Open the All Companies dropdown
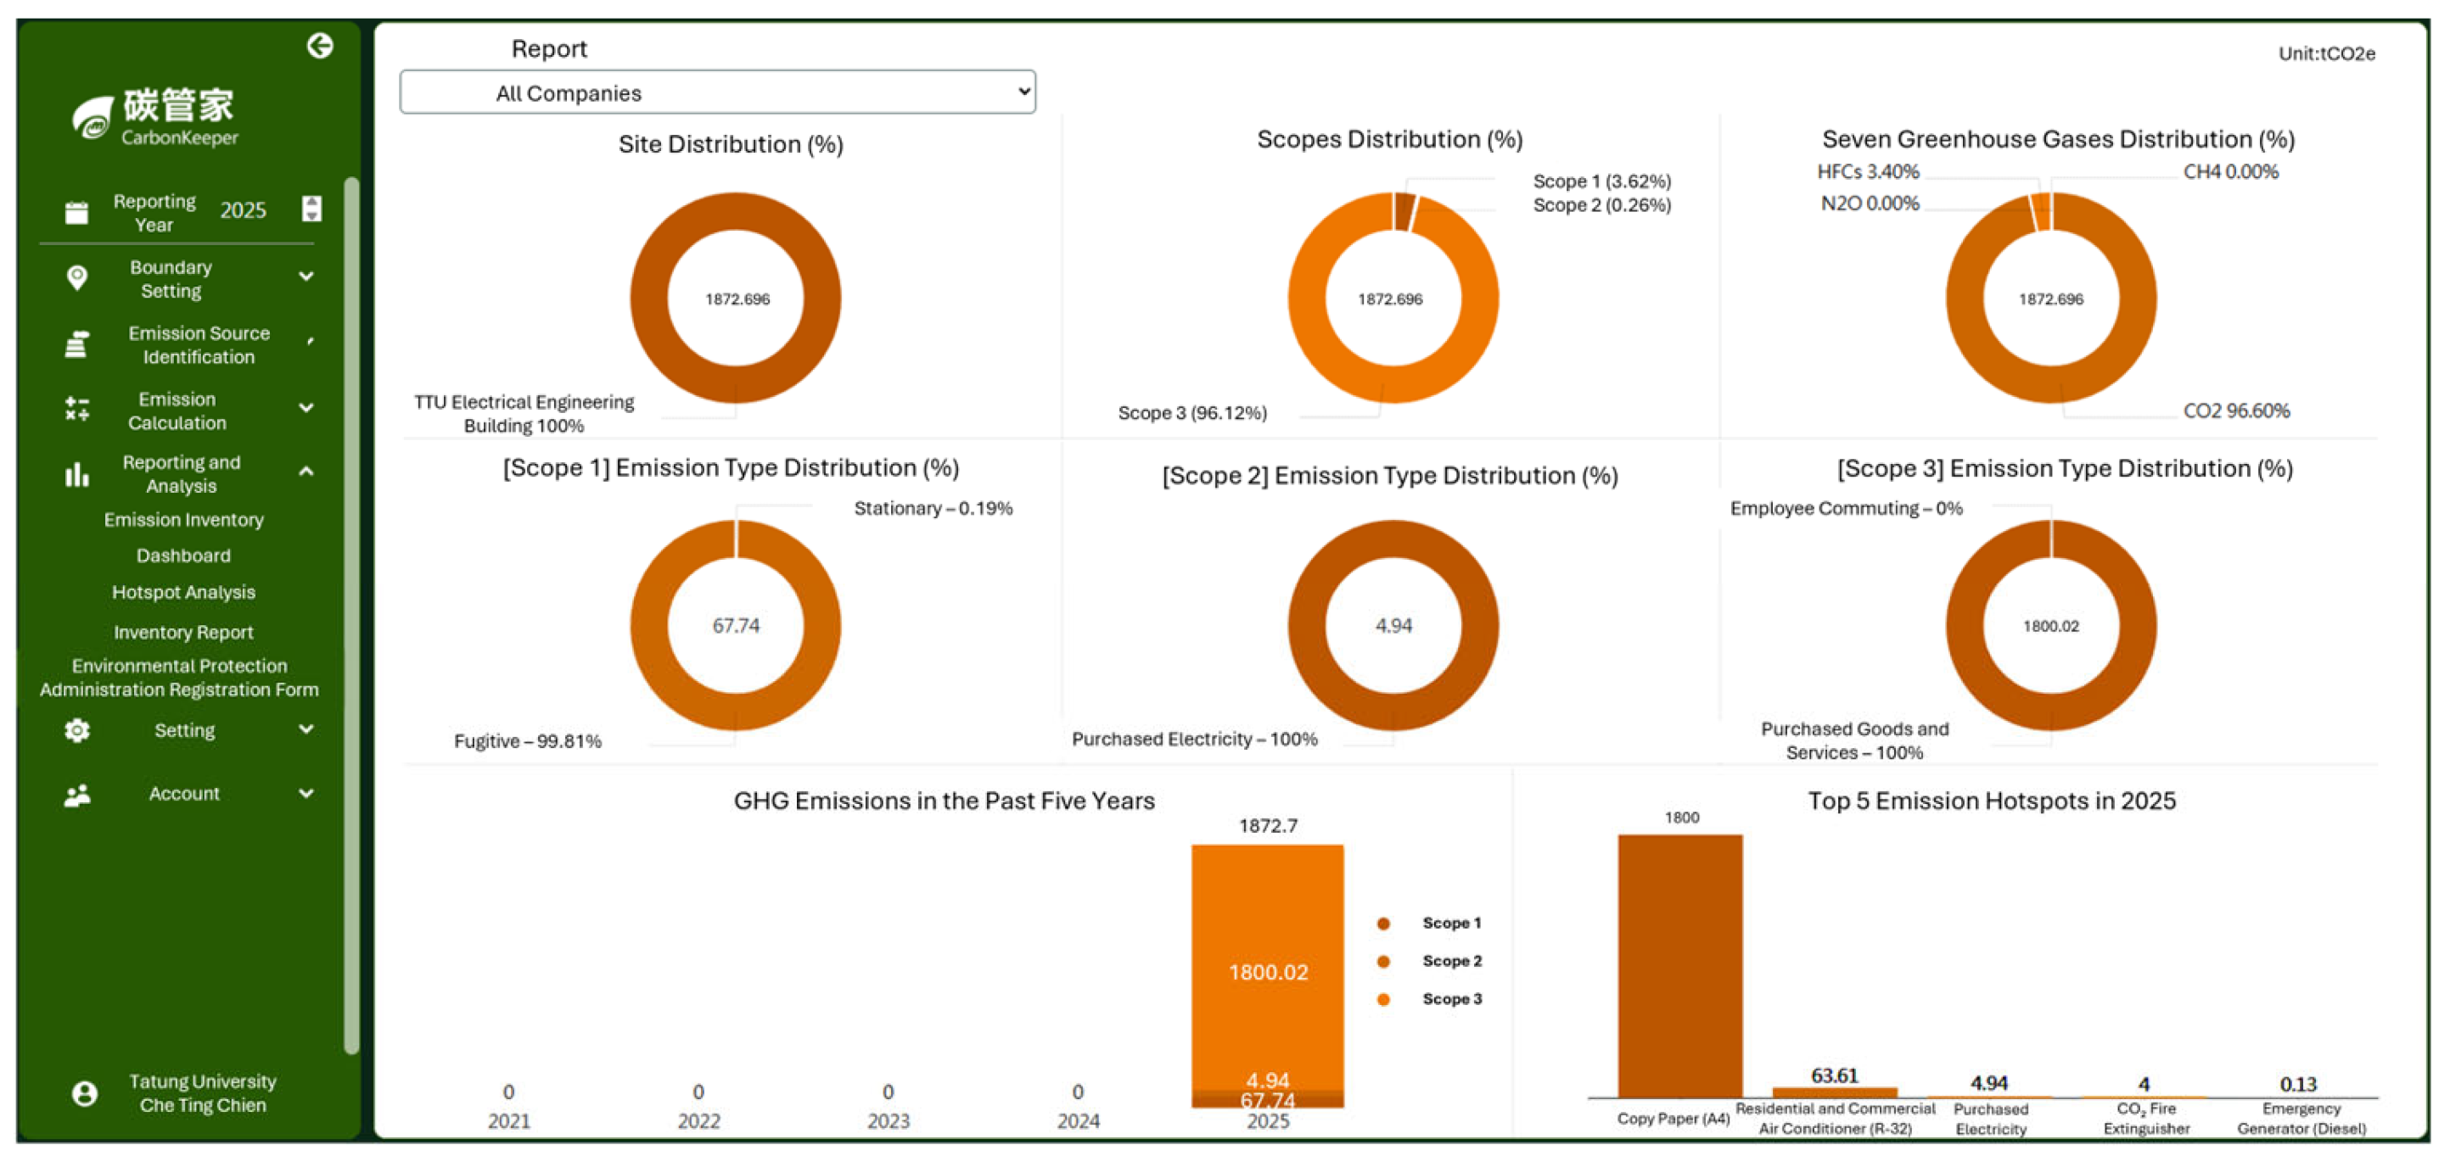Viewport: 2450px width, 1156px height. tap(717, 92)
